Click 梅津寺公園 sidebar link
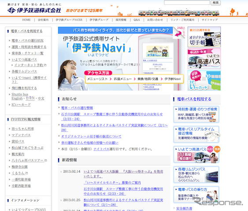Viewport: 248px width, 211px height. pos(19,167)
